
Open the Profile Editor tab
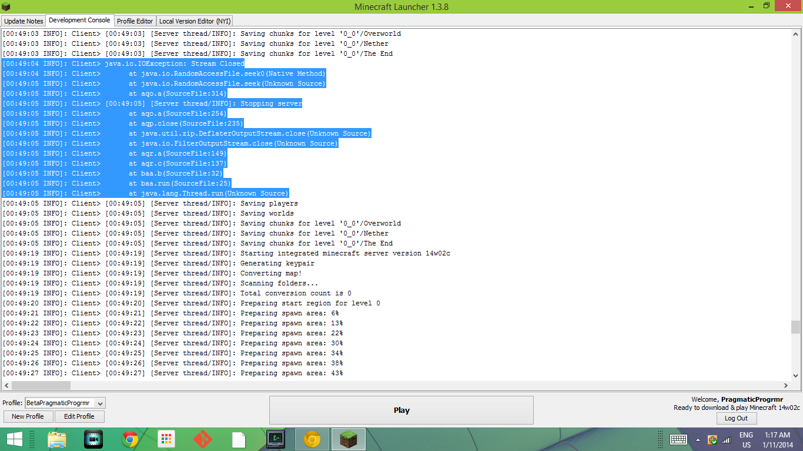(135, 21)
